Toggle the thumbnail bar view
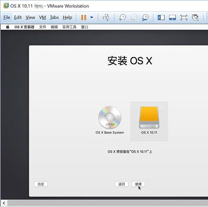This screenshot has height=207, width=208. (172, 17)
